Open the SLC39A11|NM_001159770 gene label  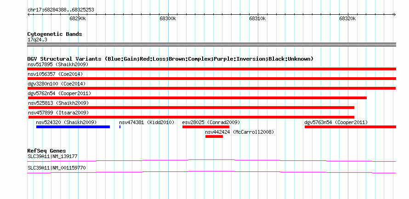click(x=57, y=168)
